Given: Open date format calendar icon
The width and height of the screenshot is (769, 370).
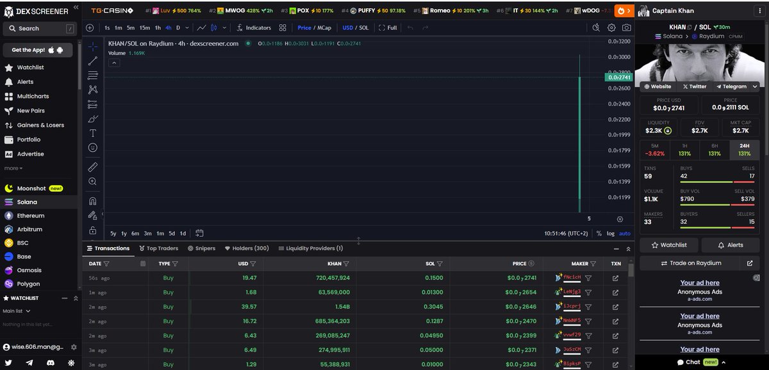Looking at the screenshot, I should pyautogui.click(x=143, y=264).
